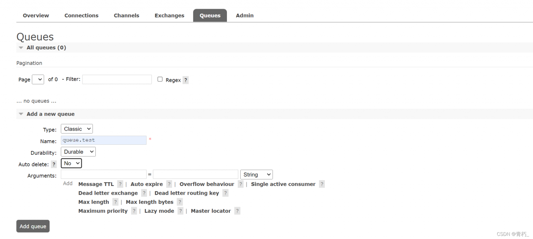Show help for Maximum priority
Viewport: 533px width, 239px height.
[x=134, y=211]
